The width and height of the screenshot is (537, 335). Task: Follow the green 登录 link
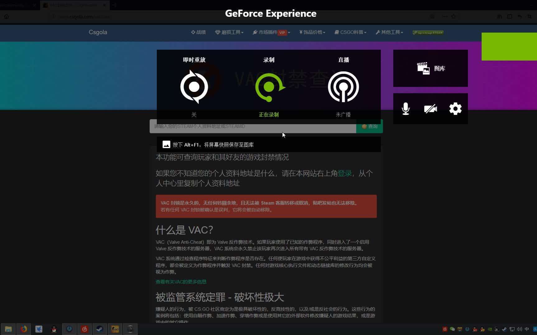pos(345,173)
